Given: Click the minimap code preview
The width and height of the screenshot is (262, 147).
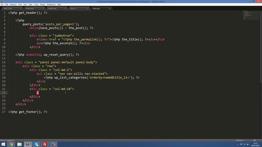Looking at the screenshot, I should coord(251,16).
